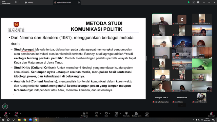This screenshot has height=122, width=217.
Task: Click the Universitas Bakrie logo on slide
Action: (16, 27)
